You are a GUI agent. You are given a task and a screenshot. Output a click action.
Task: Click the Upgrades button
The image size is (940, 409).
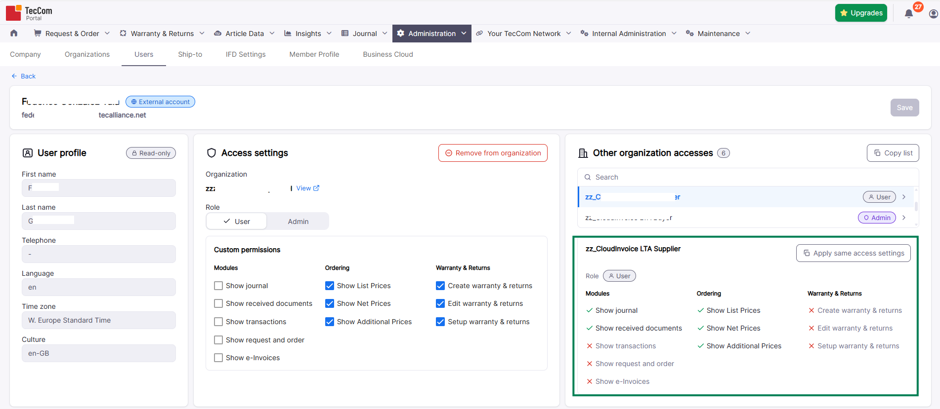[861, 13]
